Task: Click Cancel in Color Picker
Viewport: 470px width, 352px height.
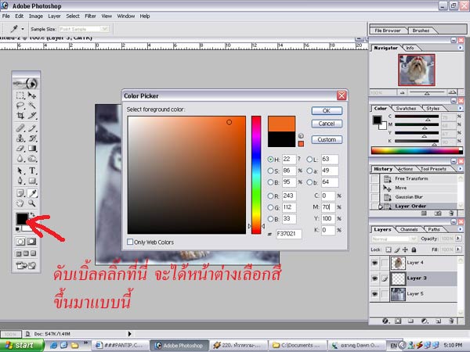Action: coord(327,124)
